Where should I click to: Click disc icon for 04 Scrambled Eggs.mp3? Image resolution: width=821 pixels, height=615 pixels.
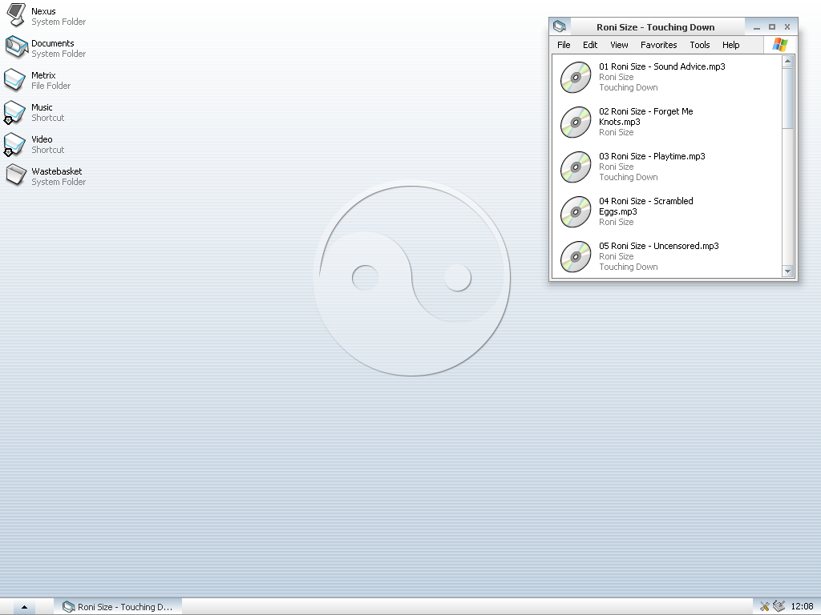pos(576,211)
